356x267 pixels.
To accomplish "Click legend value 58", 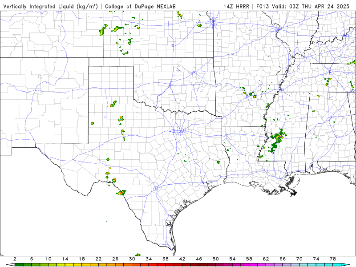I will 249,259.
